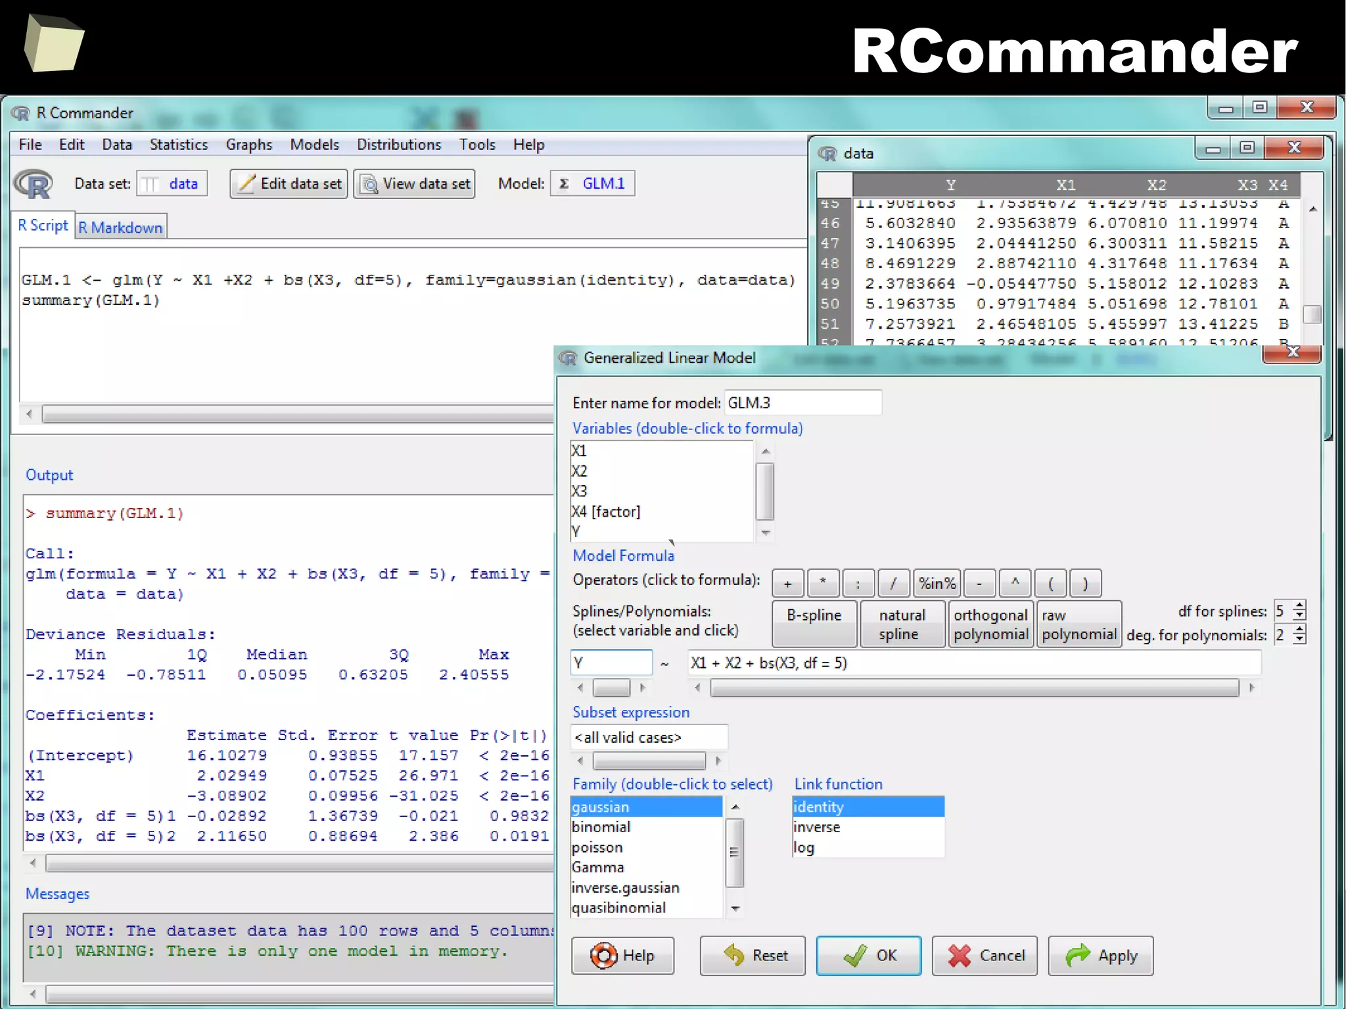
Task: Increase deg. for polynomials with up arrow
Action: (1299, 630)
